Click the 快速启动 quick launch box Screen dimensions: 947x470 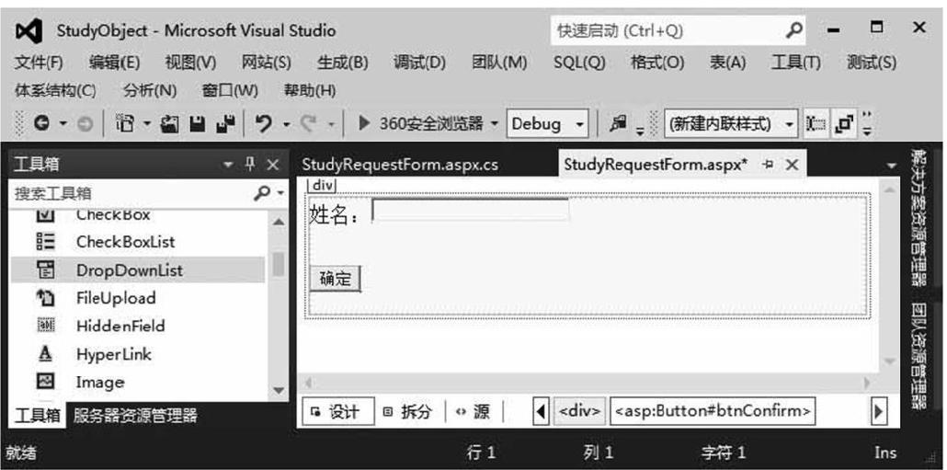(x=679, y=30)
